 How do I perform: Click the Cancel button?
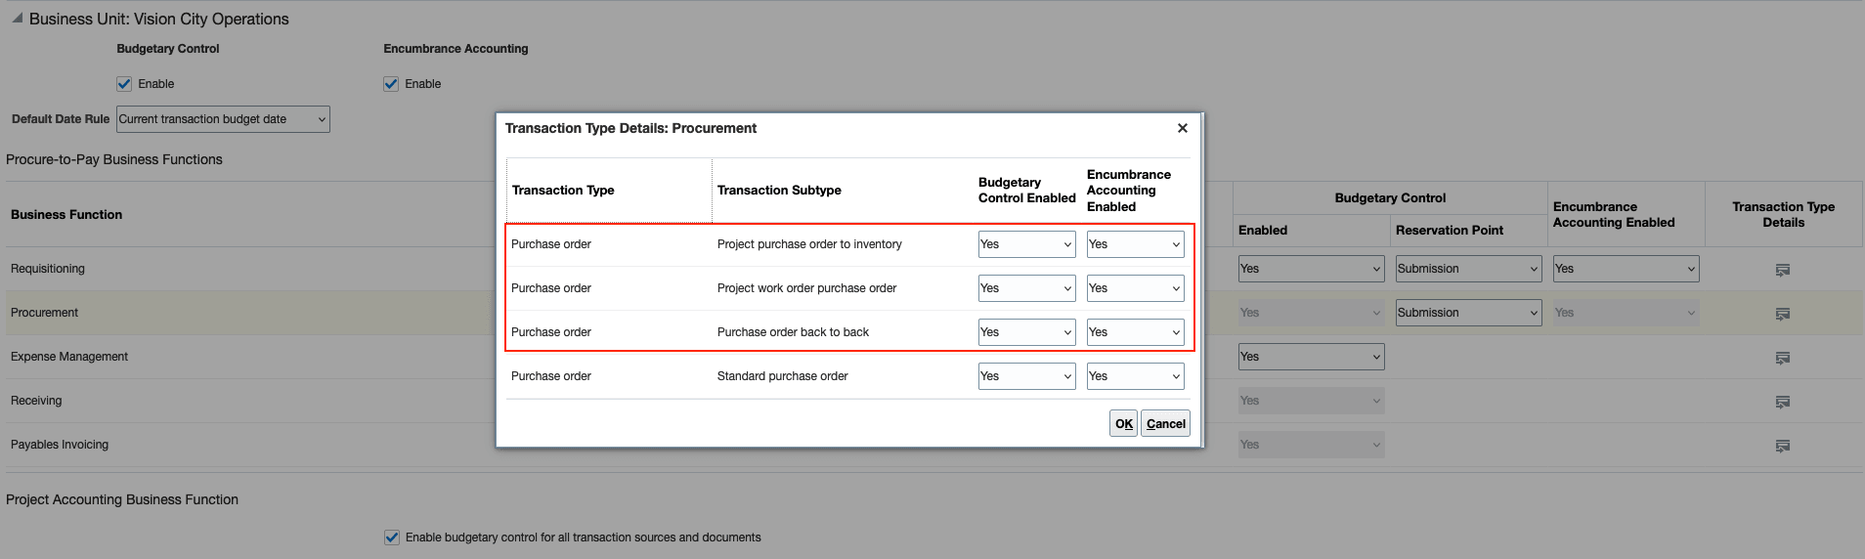pos(1165,423)
